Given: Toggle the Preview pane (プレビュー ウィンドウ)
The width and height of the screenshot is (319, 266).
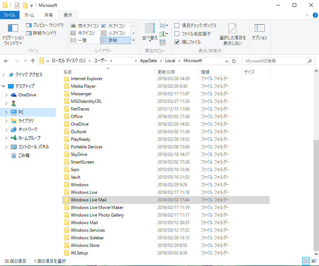Looking at the screenshot, I should 45,25.
